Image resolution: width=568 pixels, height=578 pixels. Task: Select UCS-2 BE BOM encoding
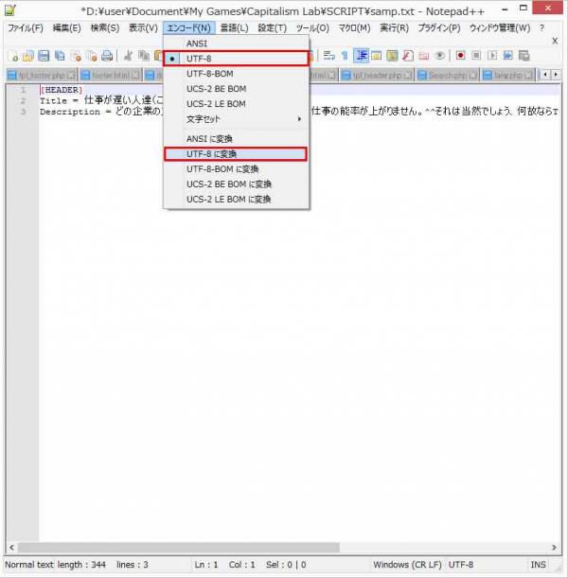tap(236, 89)
